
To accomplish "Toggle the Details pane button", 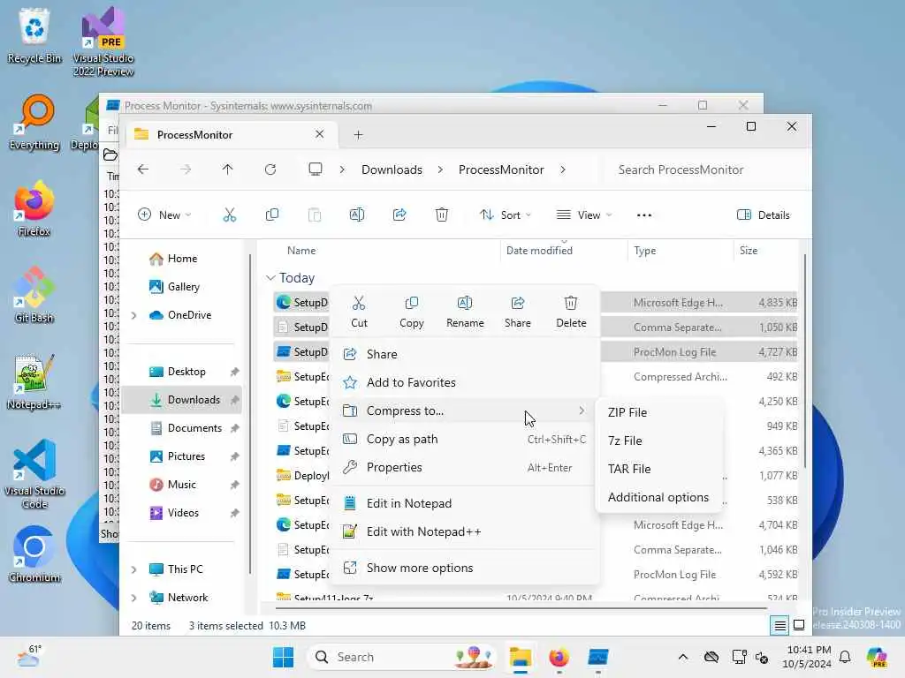I will click(x=763, y=215).
